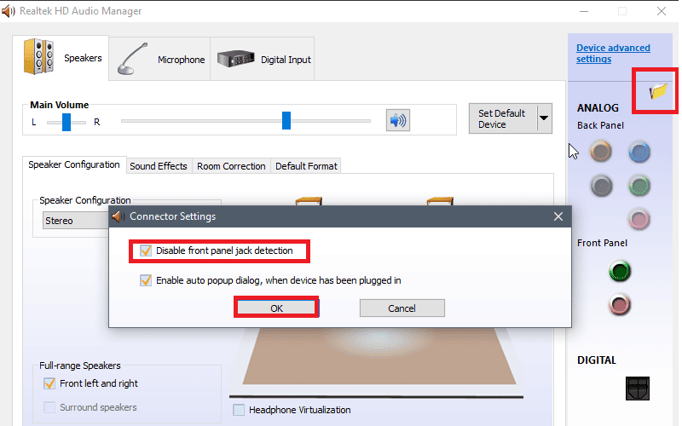682x426 pixels.
Task: Click the pink front panel jack
Action: click(620, 304)
